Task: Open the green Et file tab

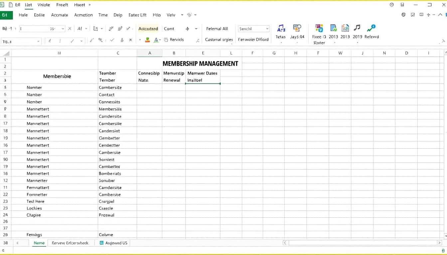Action: [x=6, y=15]
